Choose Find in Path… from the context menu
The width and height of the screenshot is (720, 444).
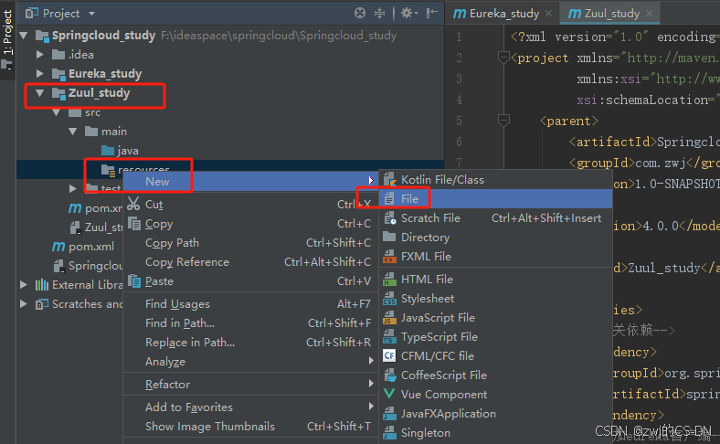click(250, 323)
